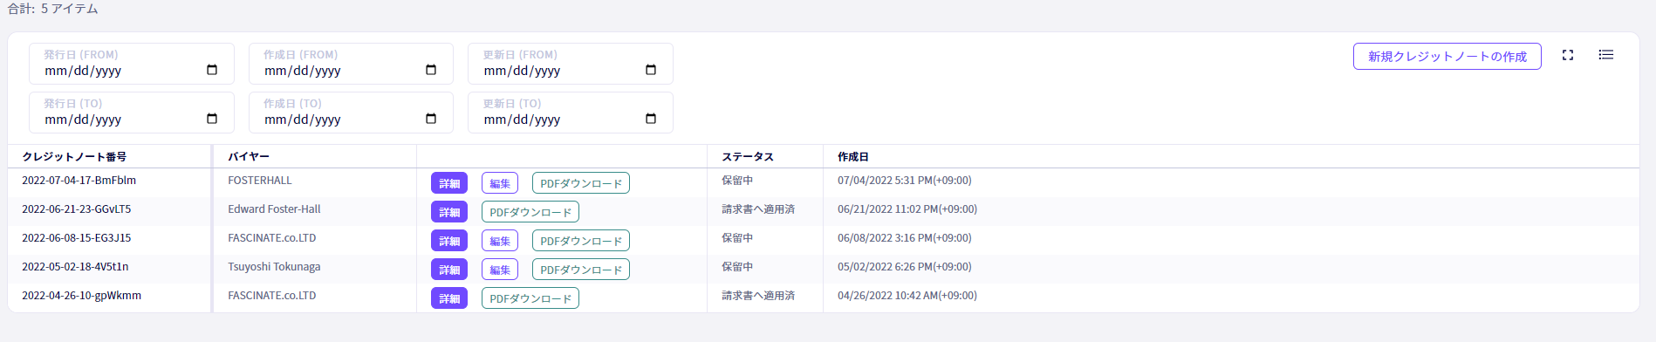The height and width of the screenshot is (342, 1656).
Task: Click the ステータス column header
Action: [748, 157]
